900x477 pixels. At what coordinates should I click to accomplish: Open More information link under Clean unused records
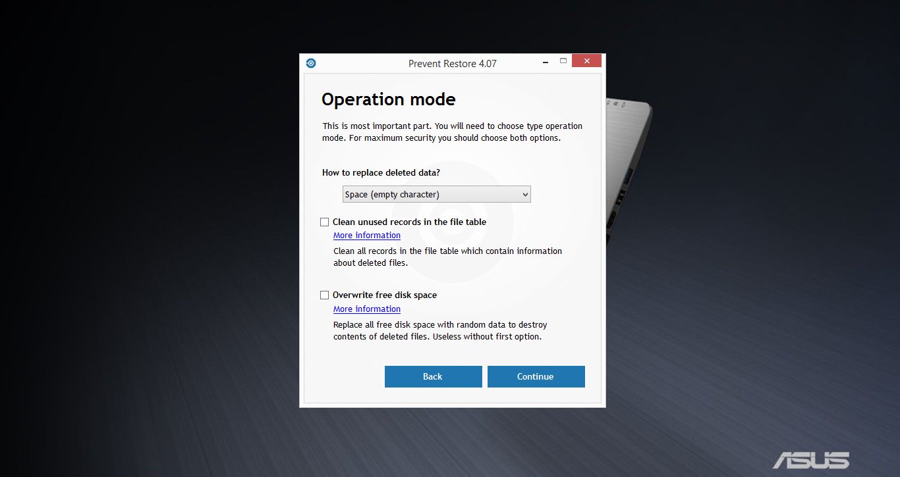pos(367,236)
